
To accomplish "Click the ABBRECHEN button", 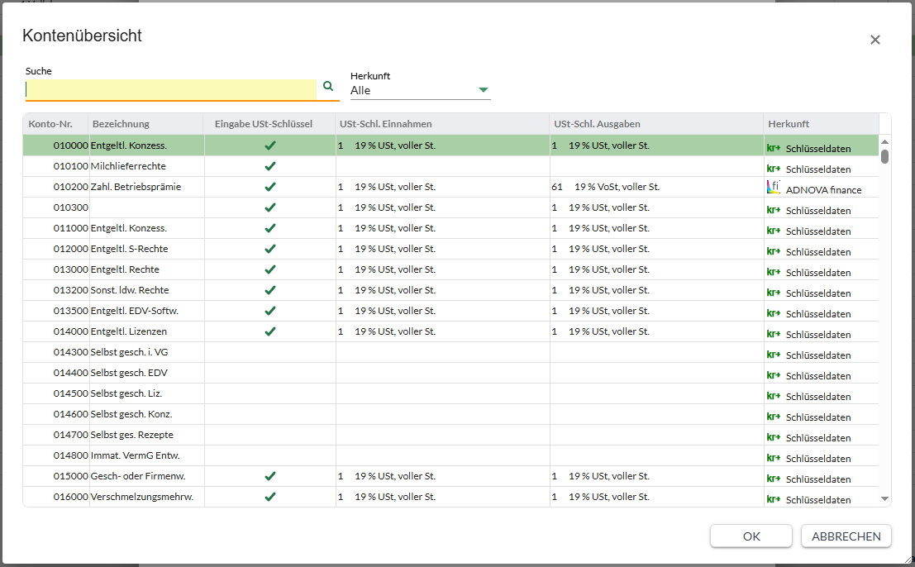I will pos(846,536).
